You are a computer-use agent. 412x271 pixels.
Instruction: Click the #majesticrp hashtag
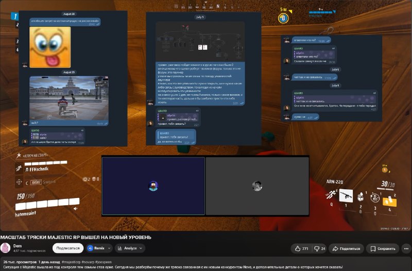click(x=71, y=262)
